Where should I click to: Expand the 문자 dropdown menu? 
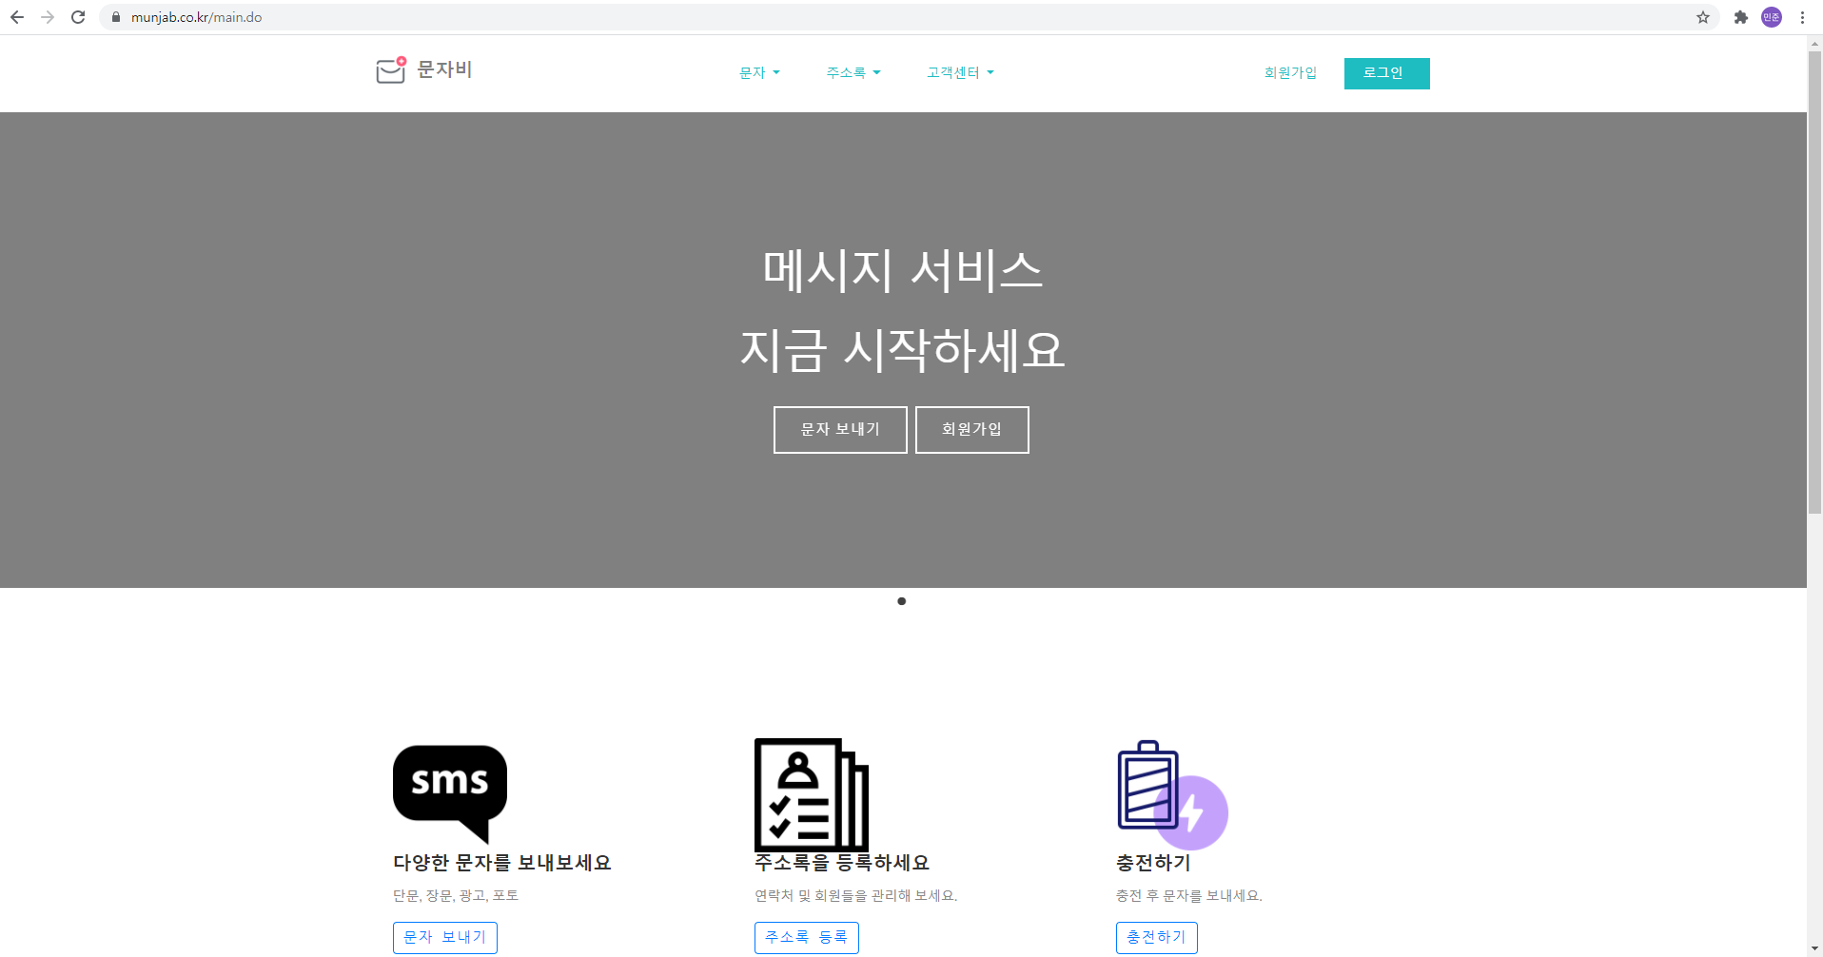click(x=759, y=73)
